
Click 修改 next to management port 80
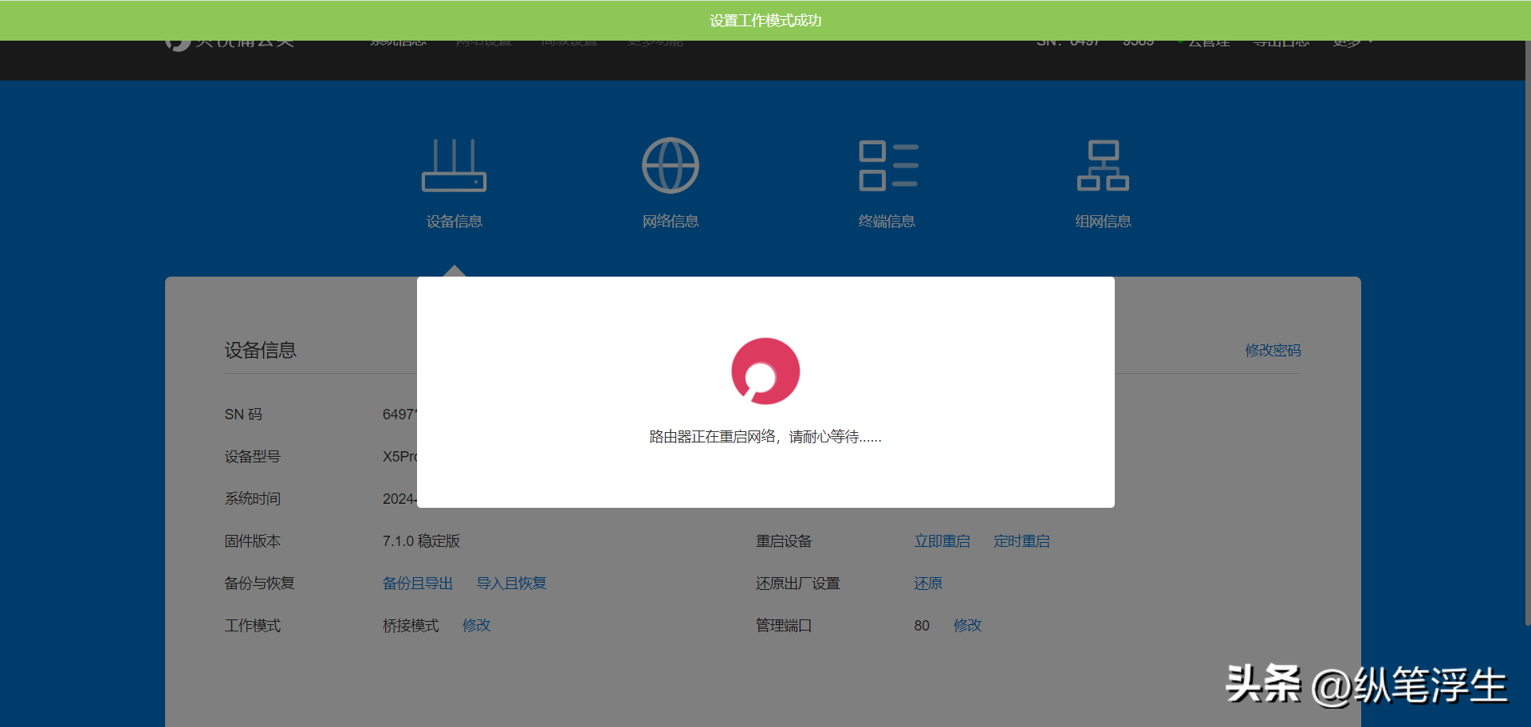[x=967, y=626]
